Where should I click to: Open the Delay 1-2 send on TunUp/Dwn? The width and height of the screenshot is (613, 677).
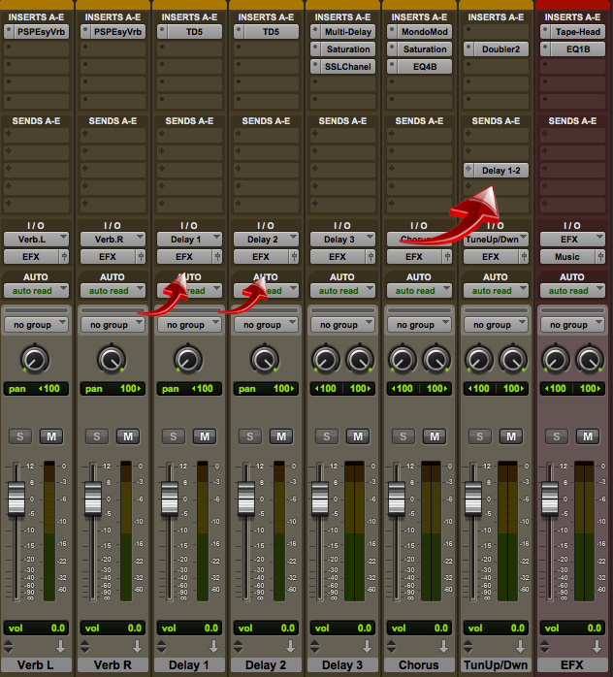tap(496, 170)
